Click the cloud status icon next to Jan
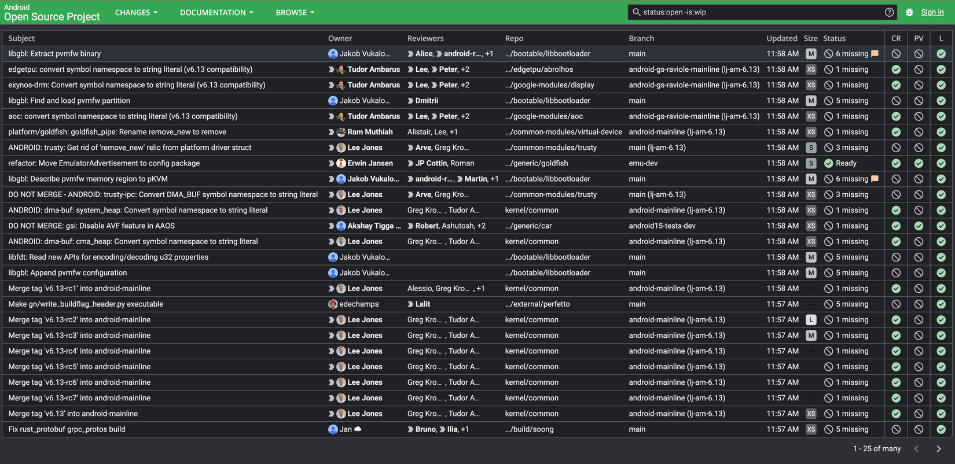This screenshot has width=955, height=464. pyautogui.click(x=358, y=429)
